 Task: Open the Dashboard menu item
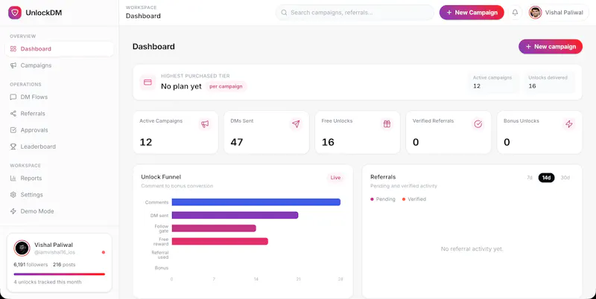coord(60,49)
